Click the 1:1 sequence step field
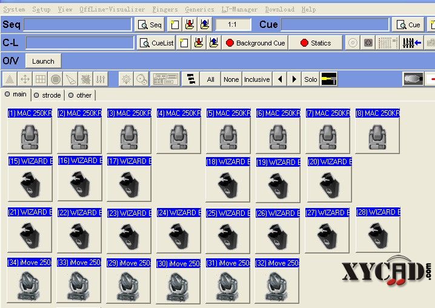This screenshot has height=308, width=435. [233, 24]
